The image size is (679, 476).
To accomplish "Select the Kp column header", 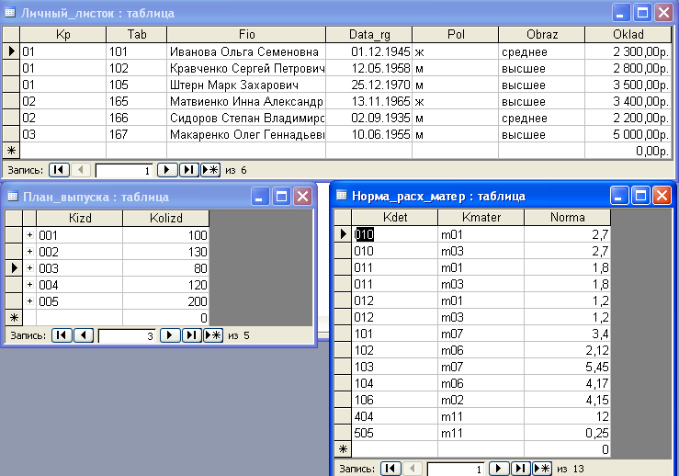I will [x=62, y=34].
